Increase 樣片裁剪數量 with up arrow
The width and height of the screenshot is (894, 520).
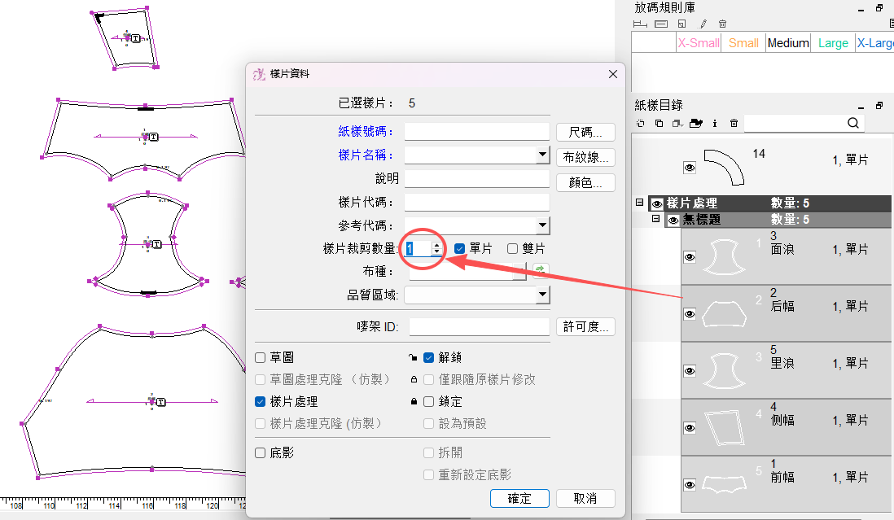(x=436, y=245)
